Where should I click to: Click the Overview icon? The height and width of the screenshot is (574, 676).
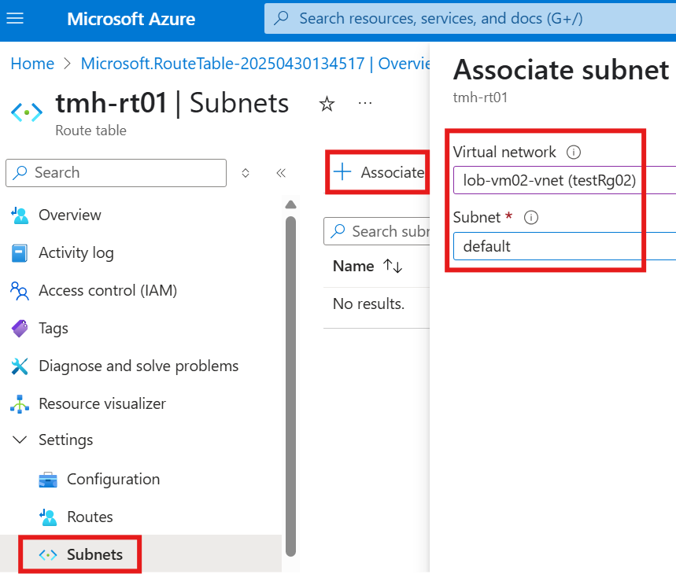point(20,215)
